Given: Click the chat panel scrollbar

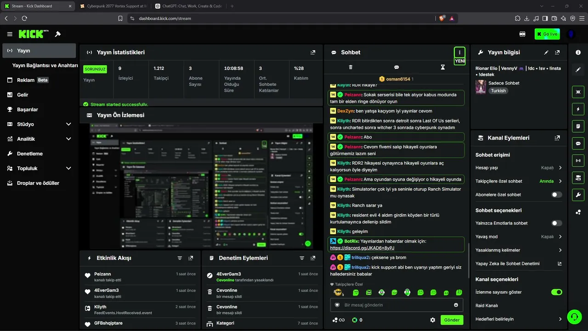Looking at the screenshot, I should [x=468, y=260].
